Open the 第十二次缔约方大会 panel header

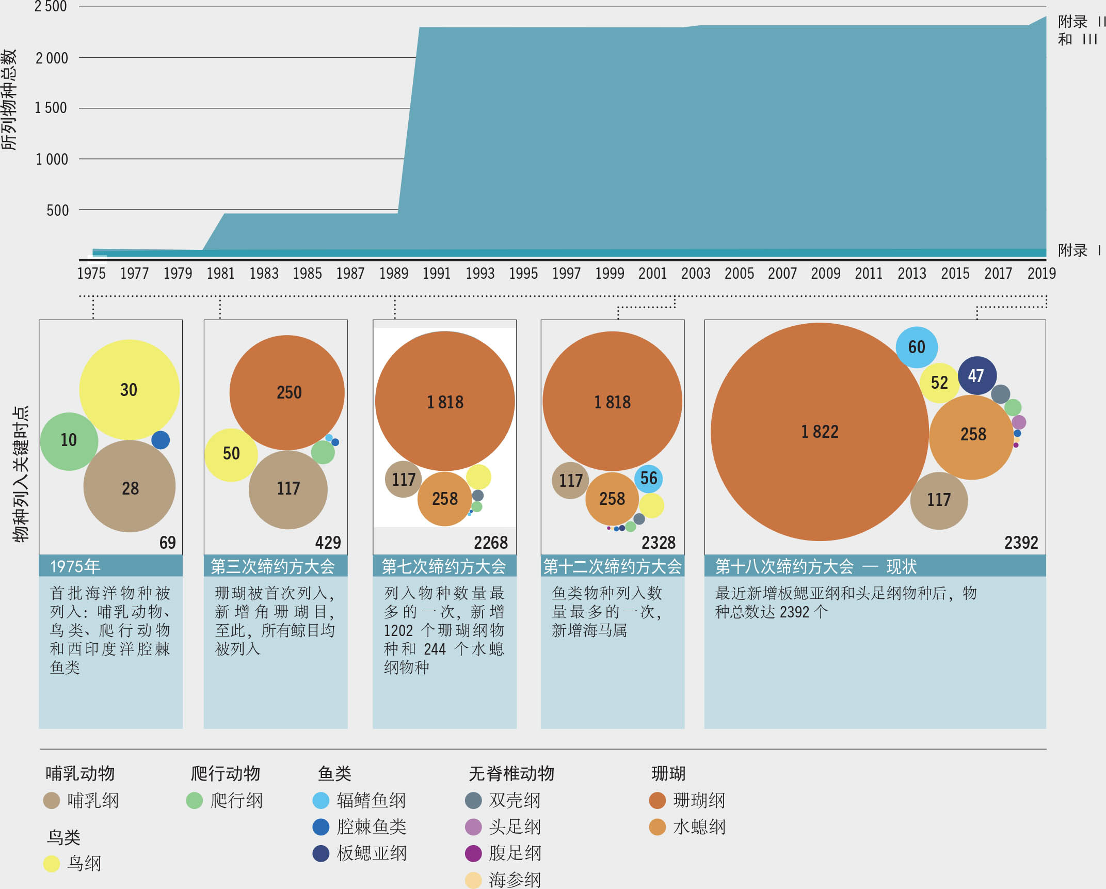point(611,567)
